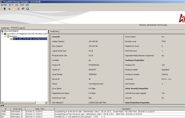The image size is (185, 118).
Task: Sort log by Description column header
Action: [120, 109]
